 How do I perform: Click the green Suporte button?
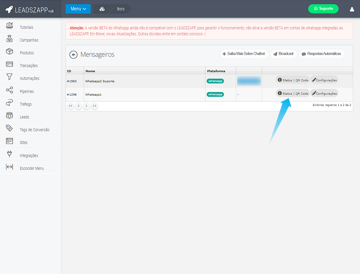[x=323, y=9]
